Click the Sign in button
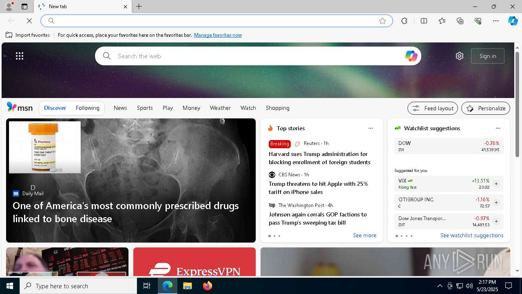The width and height of the screenshot is (522, 294). tap(488, 56)
